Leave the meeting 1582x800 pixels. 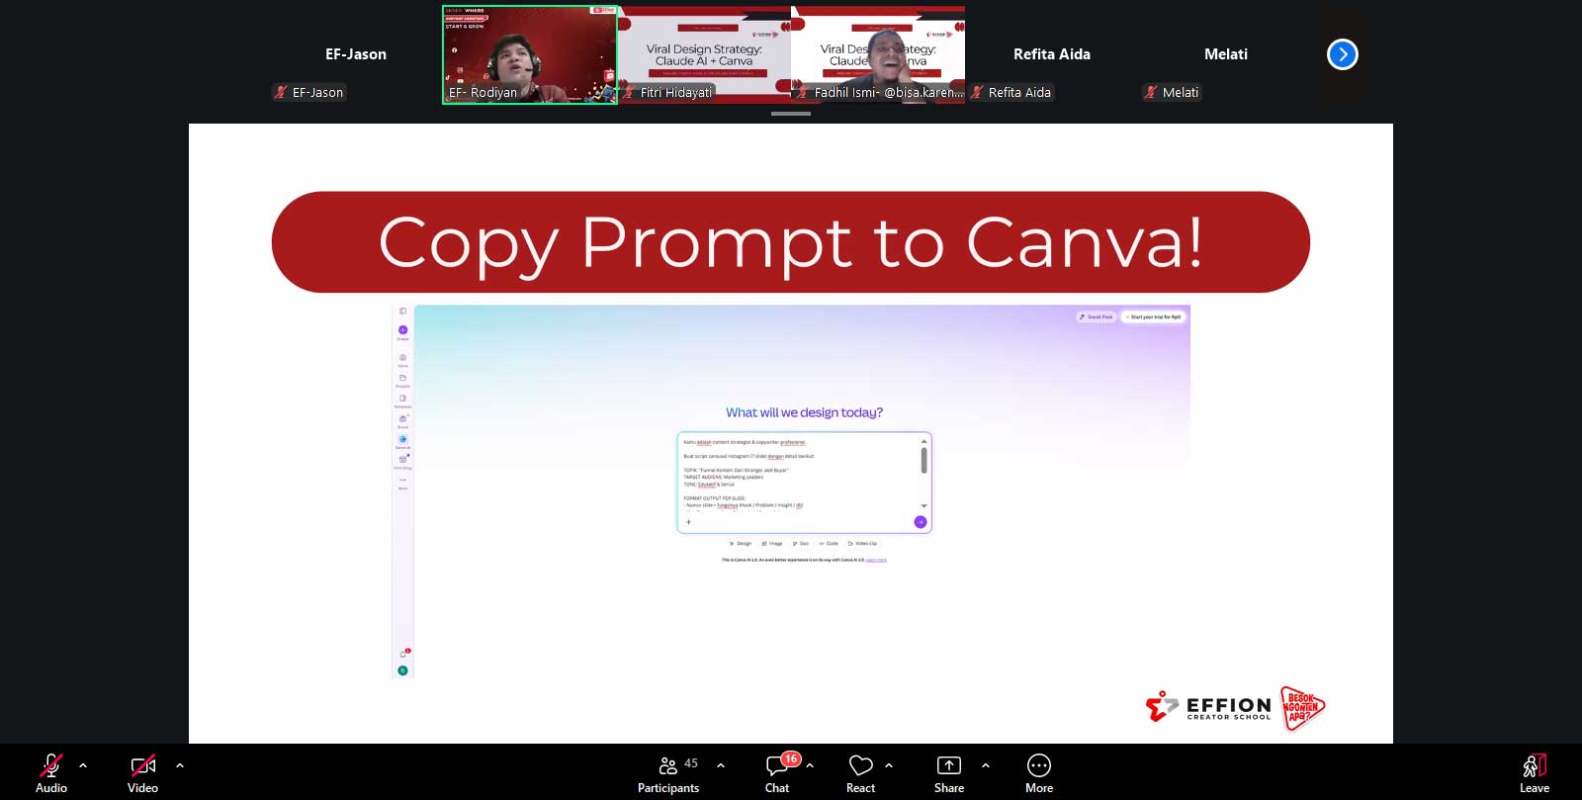[x=1535, y=773]
